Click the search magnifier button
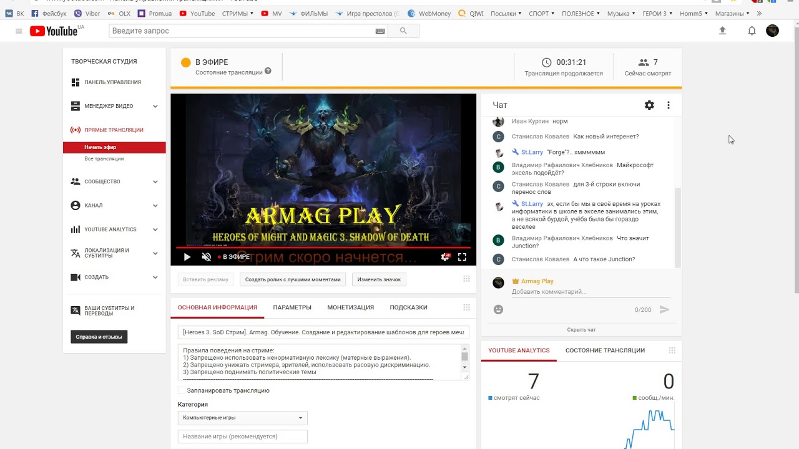 coord(403,31)
